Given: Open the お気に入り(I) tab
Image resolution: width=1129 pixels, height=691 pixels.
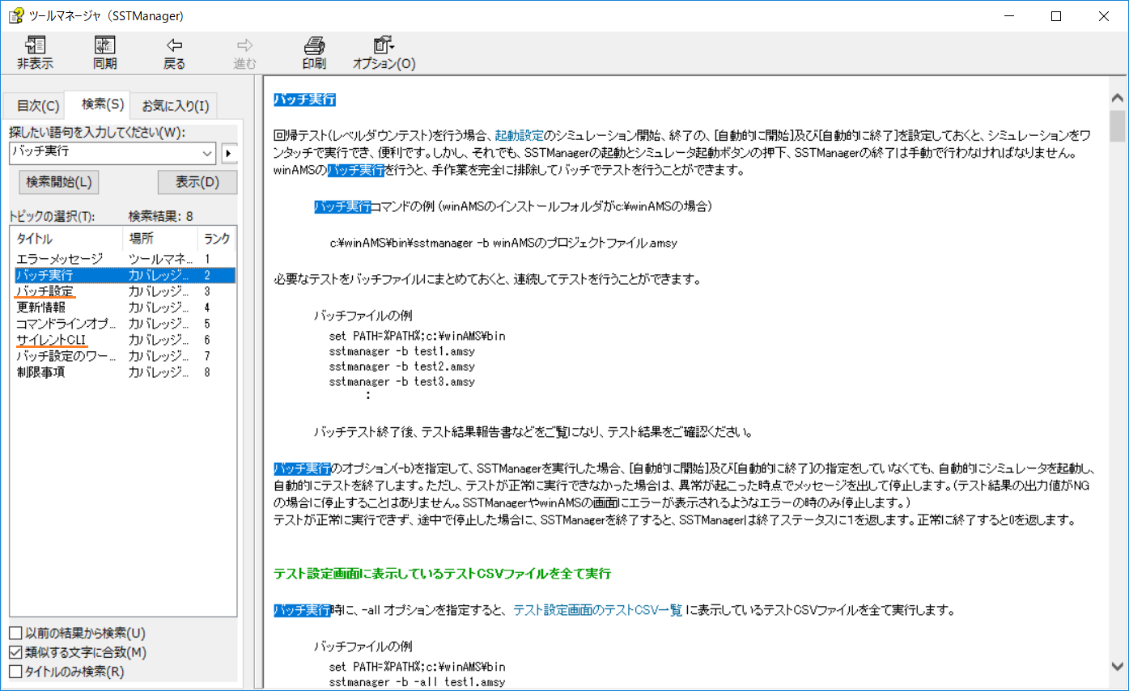Looking at the screenshot, I should (175, 106).
